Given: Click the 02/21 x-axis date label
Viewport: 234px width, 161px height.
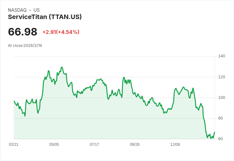Looking at the screenshot, I should (x=14, y=144).
